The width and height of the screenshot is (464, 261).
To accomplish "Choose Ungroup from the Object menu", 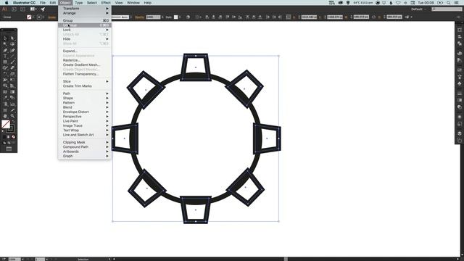I will coord(85,25).
